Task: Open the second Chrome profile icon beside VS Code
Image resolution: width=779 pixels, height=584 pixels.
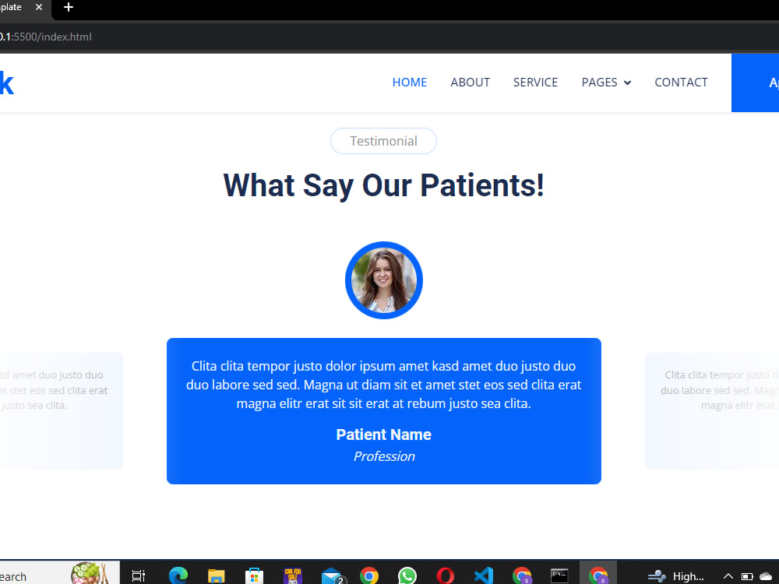Action: pos(522,576)
